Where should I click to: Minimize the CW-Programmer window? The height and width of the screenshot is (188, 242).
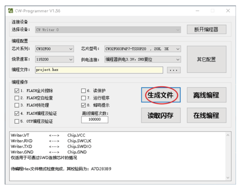[197, 11]
